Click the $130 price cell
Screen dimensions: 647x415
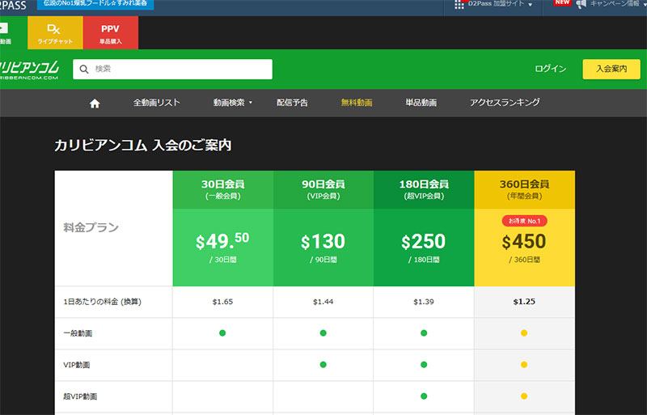pos(323,247)
